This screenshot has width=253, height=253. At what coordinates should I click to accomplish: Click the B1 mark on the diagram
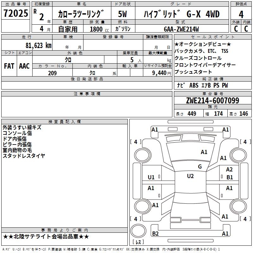(x=230, y=177)
